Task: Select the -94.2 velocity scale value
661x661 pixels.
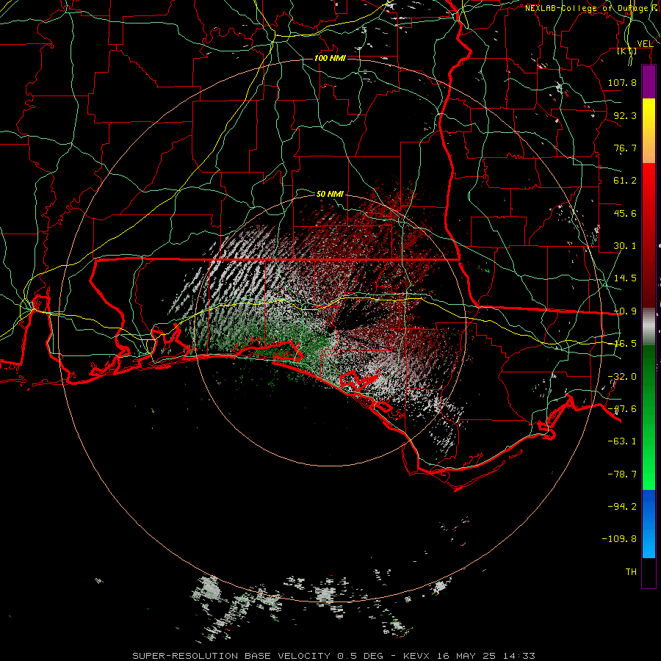Action: tap(622, 506)
